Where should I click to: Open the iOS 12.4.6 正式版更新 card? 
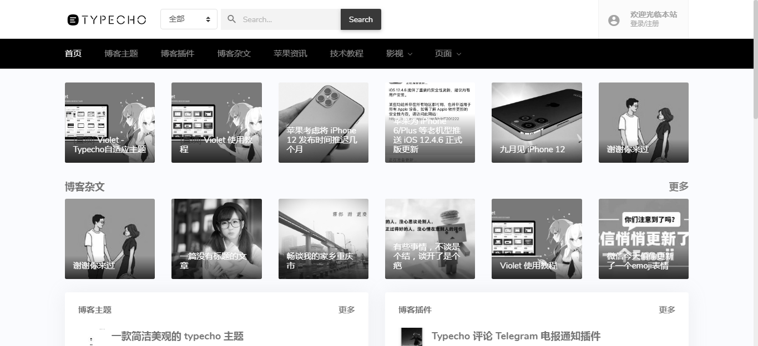point(430,122)
